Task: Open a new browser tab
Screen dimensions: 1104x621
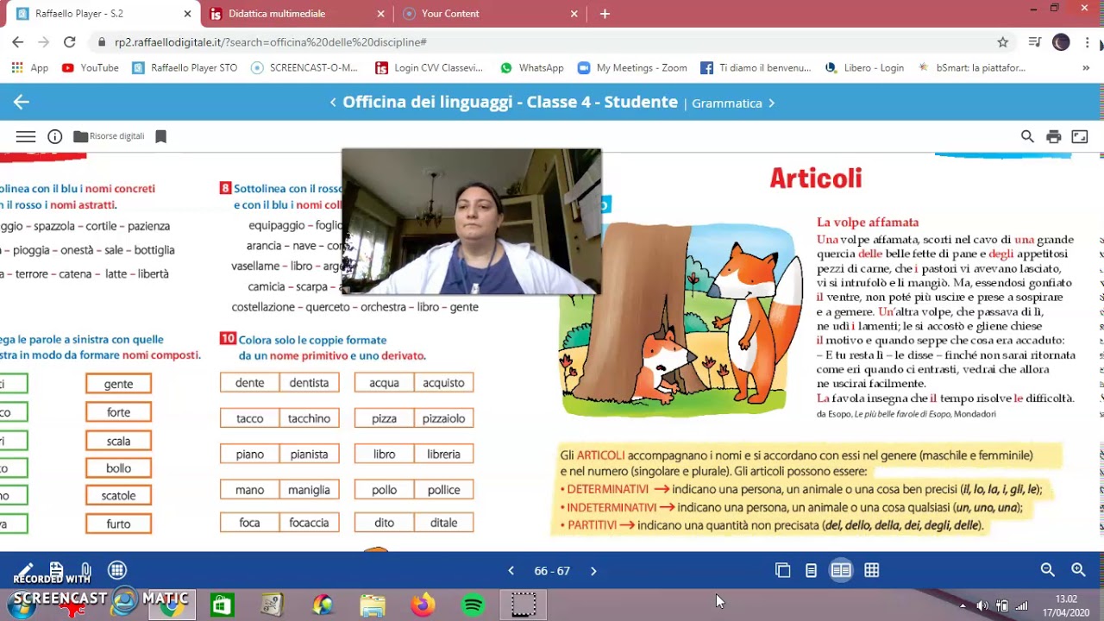Action: (x=605, y=14)
